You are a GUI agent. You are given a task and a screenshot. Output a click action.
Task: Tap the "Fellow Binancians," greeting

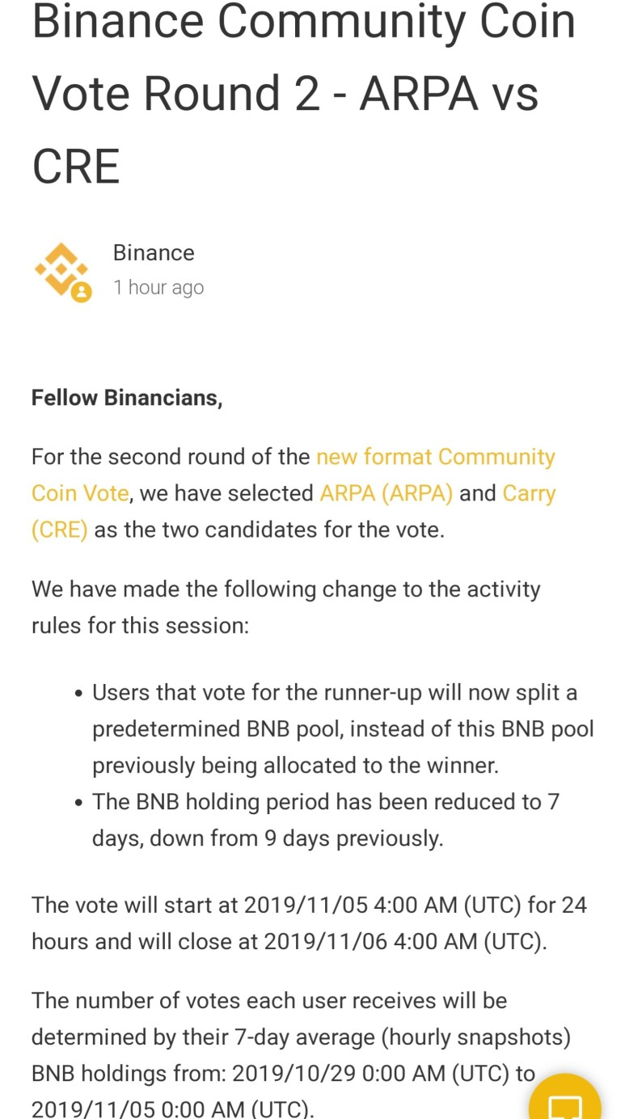(x=127, y=398)
